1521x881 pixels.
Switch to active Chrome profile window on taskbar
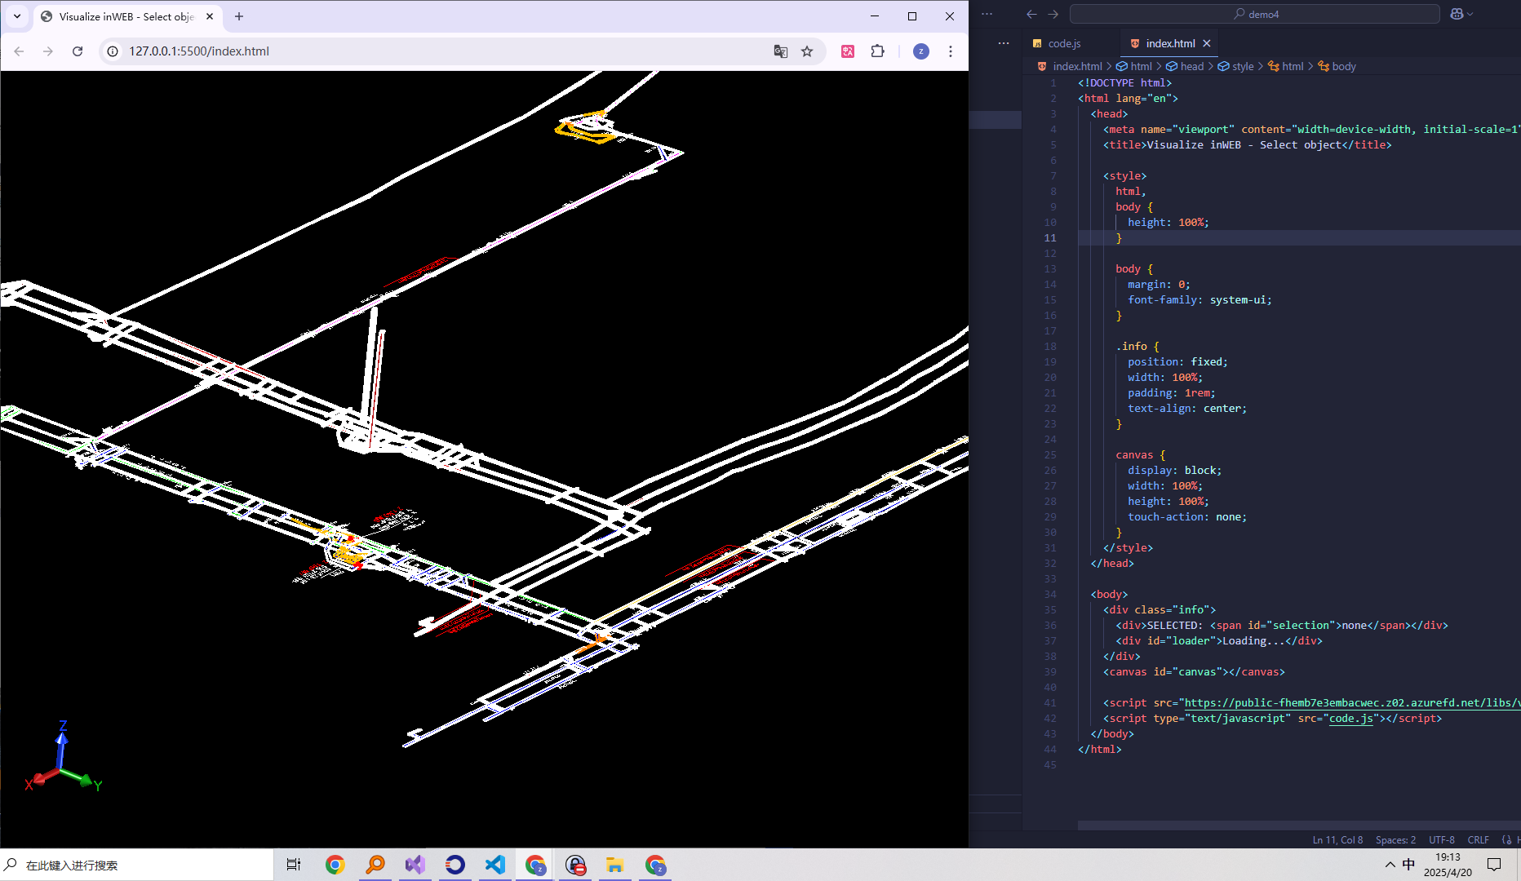point(535,865)
